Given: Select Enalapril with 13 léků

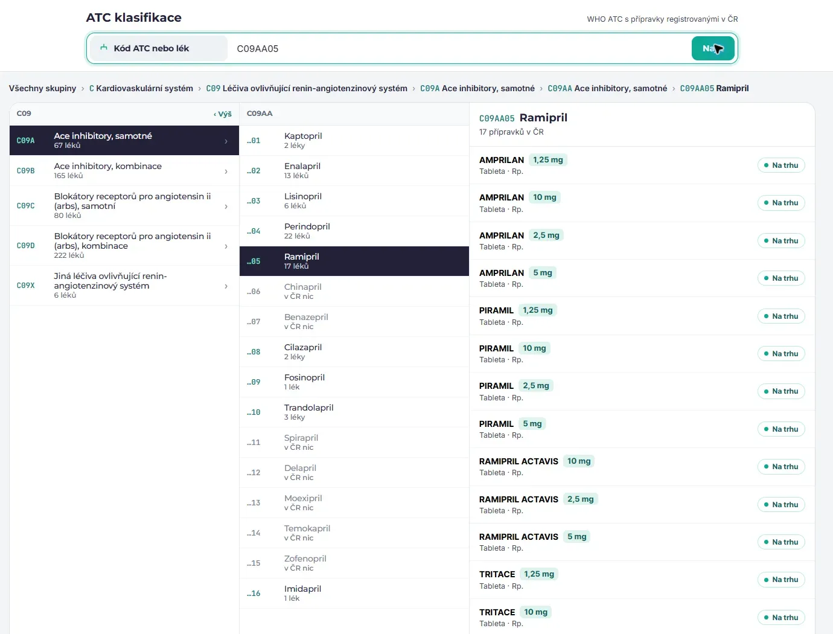Looking at the screenshot, I should point(354,171).
